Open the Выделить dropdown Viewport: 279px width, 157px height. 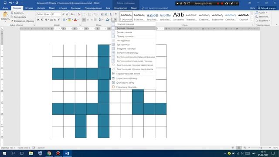pyautogui.click(x=263, y=20)
